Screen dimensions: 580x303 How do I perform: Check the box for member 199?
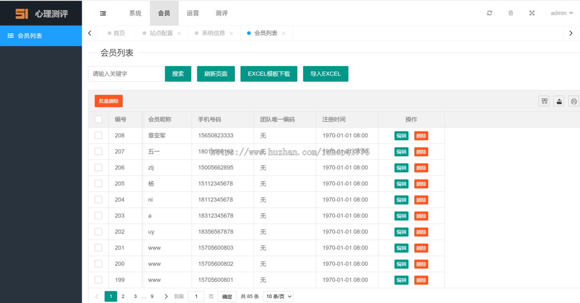tap(99, 279)
